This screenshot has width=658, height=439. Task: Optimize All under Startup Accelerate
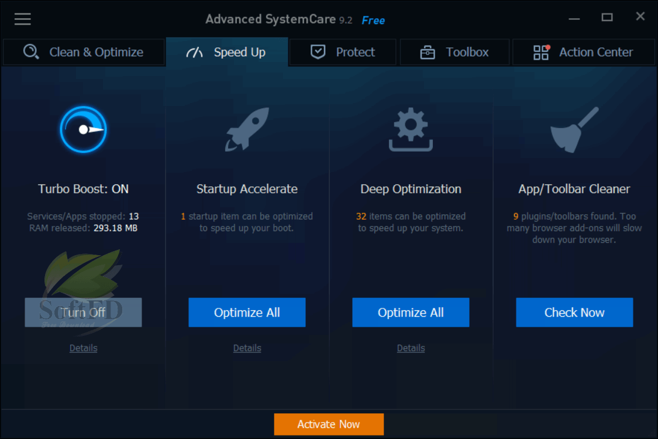tap(247, 312)
